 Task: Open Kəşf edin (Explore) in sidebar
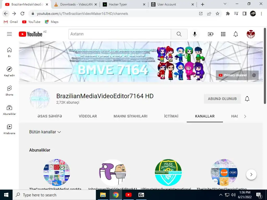[9, 71]
